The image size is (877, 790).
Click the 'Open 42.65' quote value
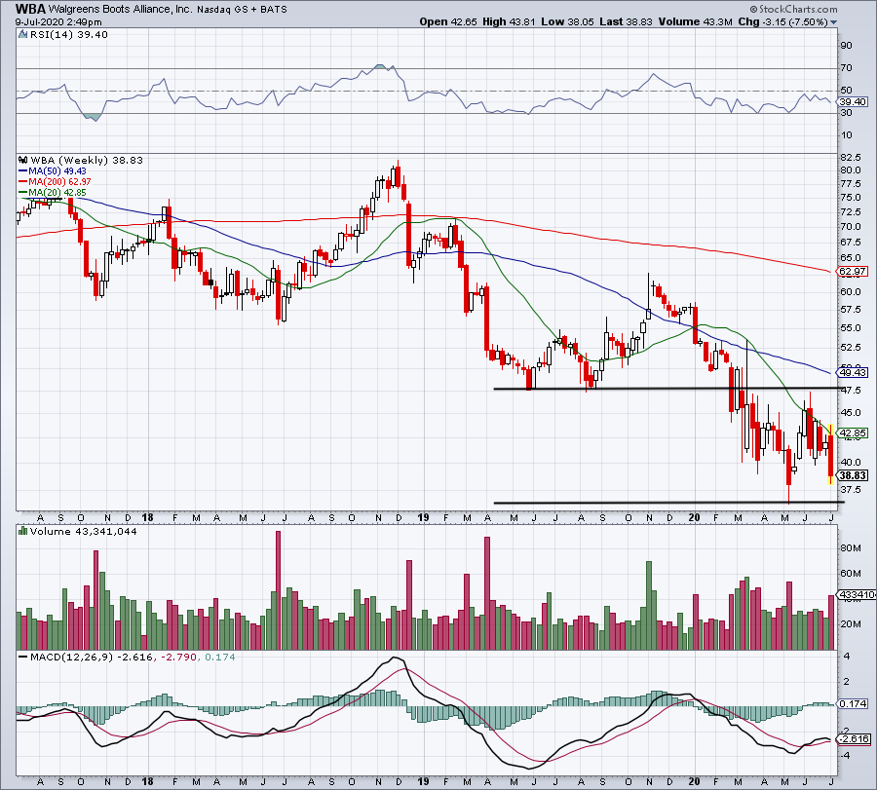[448, 21]
